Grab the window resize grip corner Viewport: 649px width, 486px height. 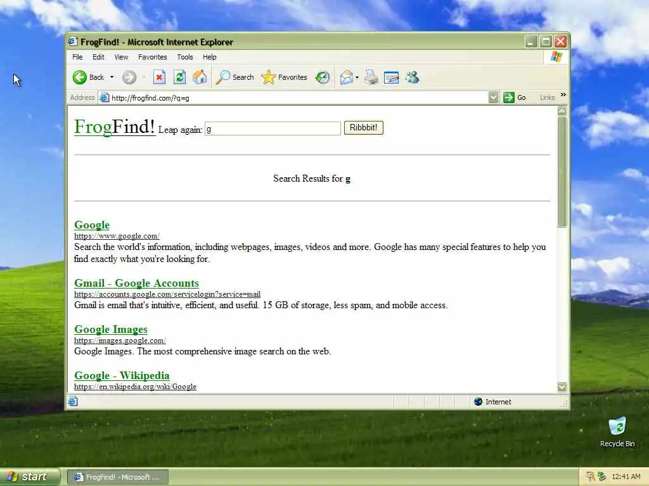[565, 404]
